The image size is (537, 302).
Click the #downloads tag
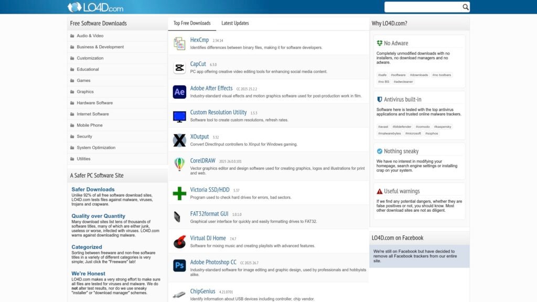[419, 74]
